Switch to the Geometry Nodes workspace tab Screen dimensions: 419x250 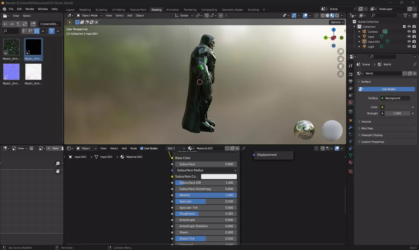click(232, 10)
